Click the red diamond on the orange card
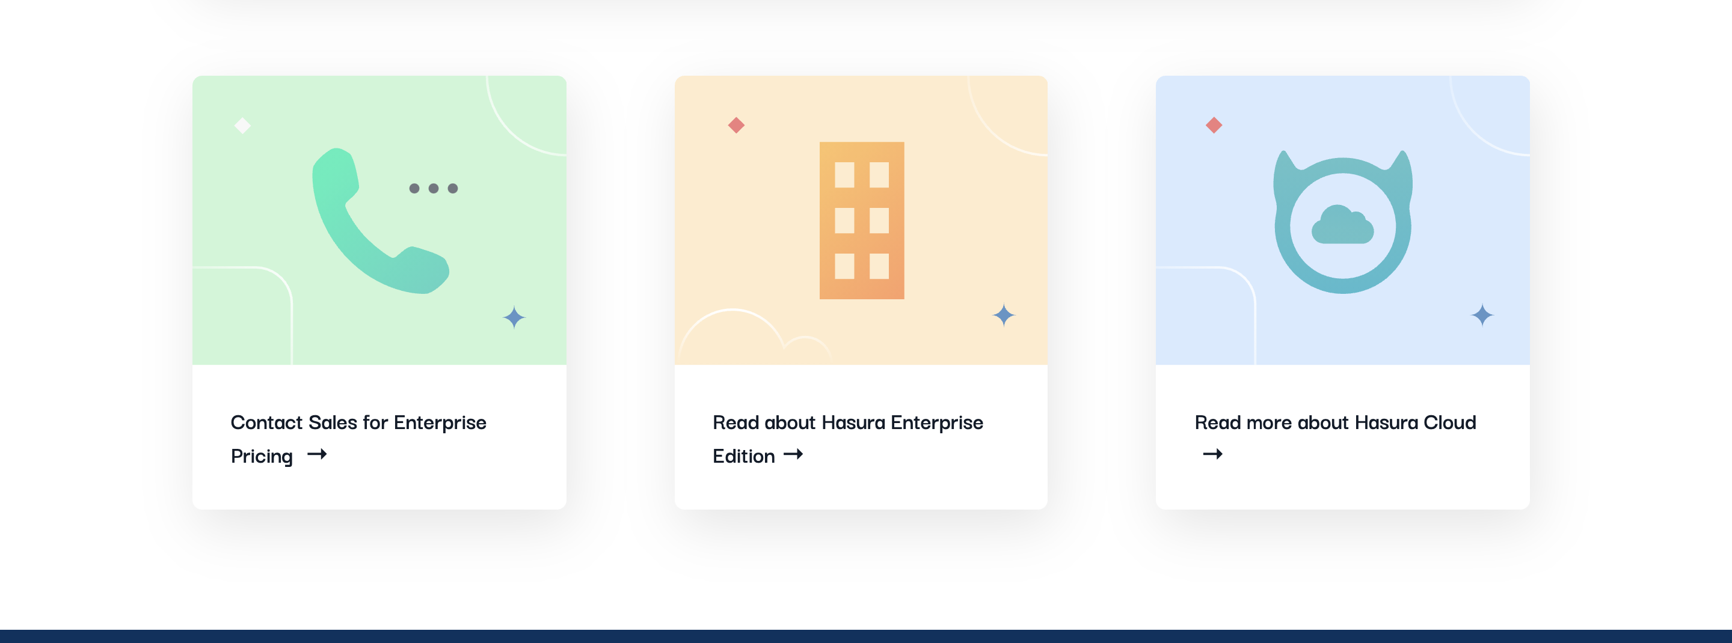Viewport: 1732px width, 643px height. [x=736, y=124]
